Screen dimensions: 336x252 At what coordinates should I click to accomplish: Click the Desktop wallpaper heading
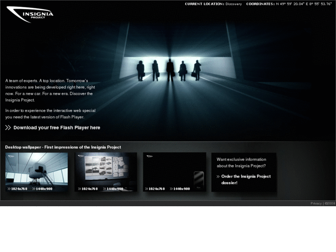[63, 147]
